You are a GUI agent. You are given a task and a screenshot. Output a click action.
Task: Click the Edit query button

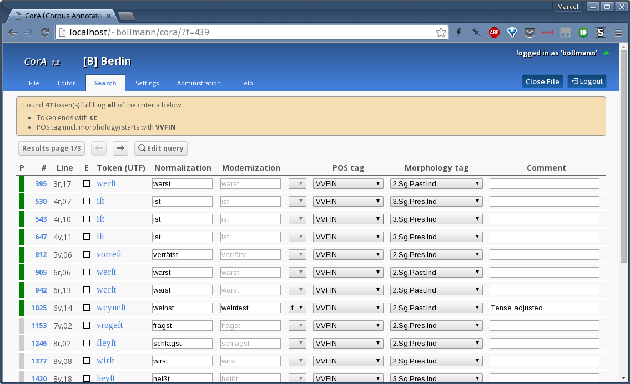(x=161, y=149)
